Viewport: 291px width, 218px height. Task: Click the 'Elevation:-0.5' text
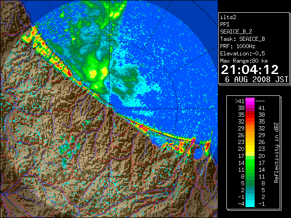[242, 54]
